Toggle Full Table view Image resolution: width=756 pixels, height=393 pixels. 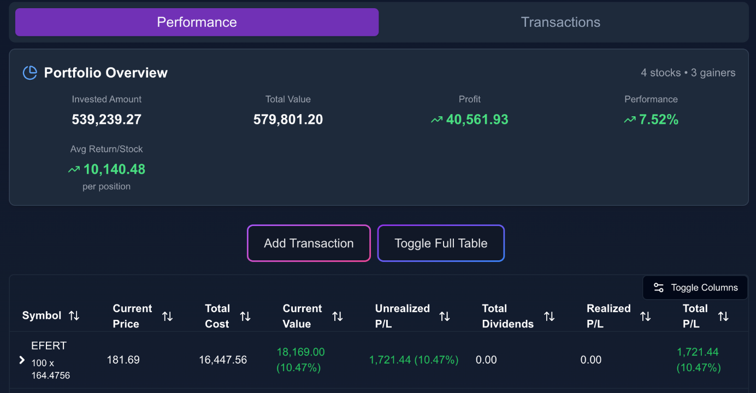[x=441, y=243]
